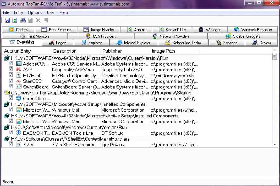Select 'Igor Pavlov' publisher text

pos(113,145)
